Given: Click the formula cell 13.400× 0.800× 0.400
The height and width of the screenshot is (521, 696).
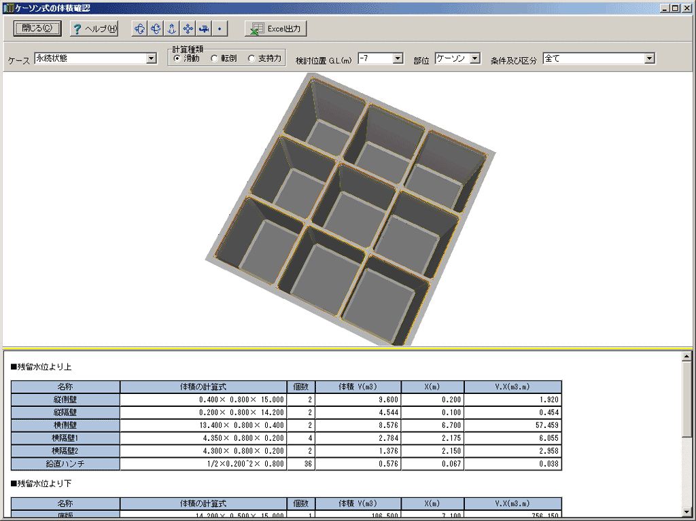Looking at the screenshot, I should 203,425.
